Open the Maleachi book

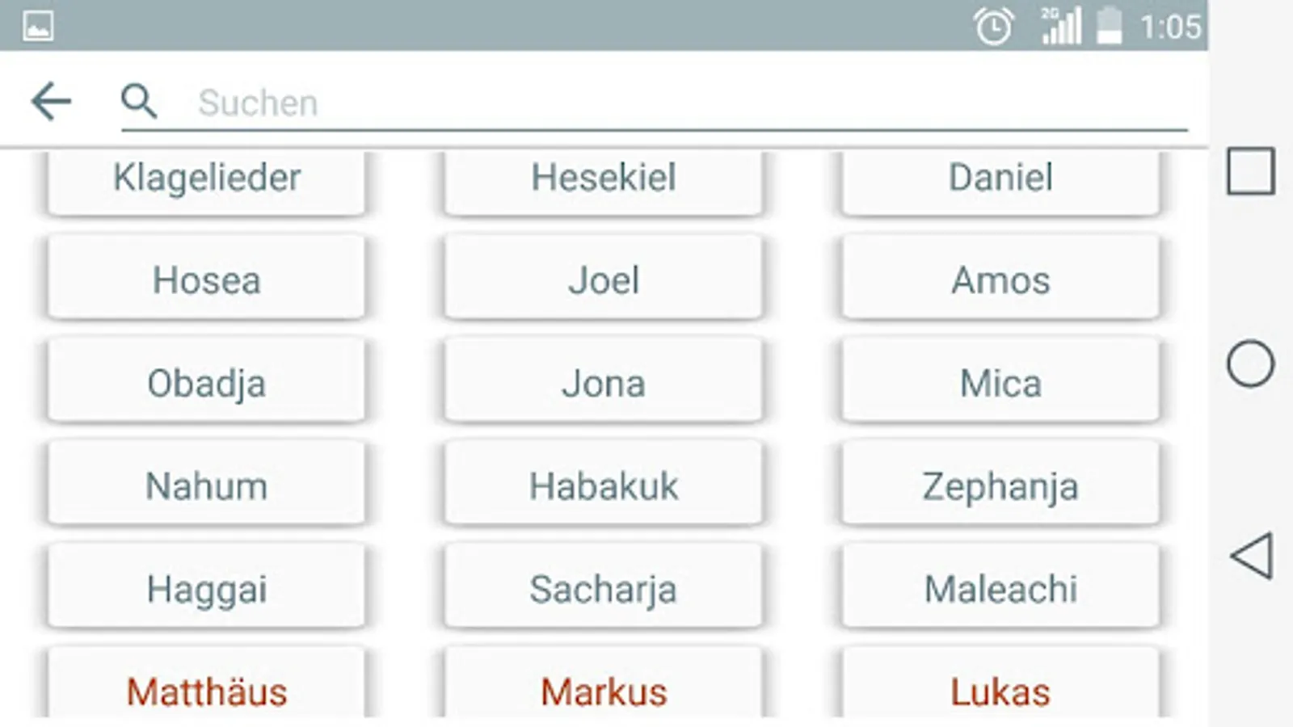[1000, 587]
